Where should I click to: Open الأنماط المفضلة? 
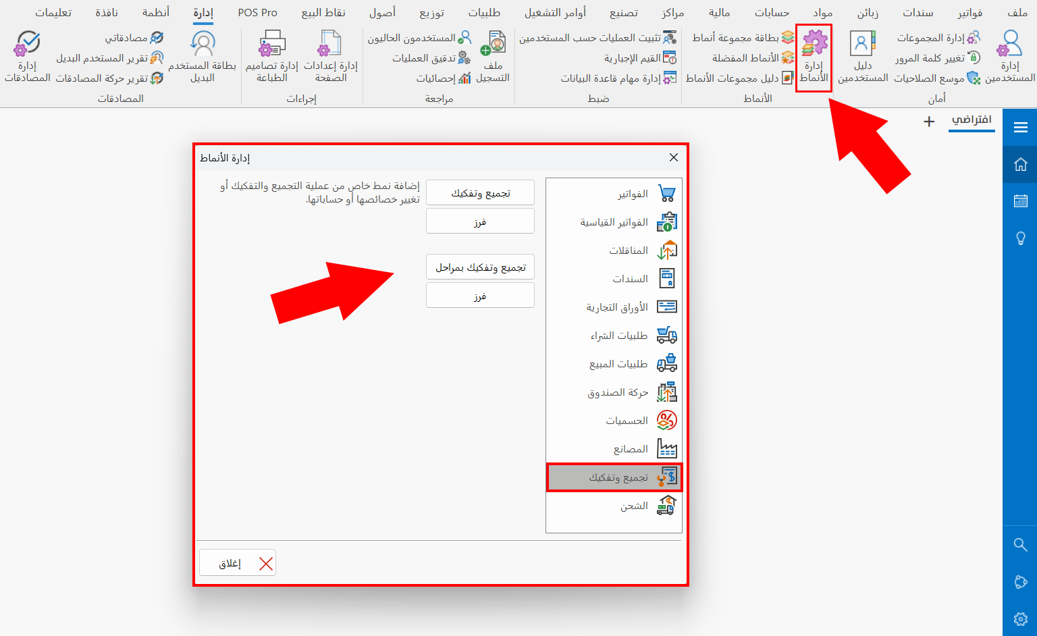(x=753, y=58)
